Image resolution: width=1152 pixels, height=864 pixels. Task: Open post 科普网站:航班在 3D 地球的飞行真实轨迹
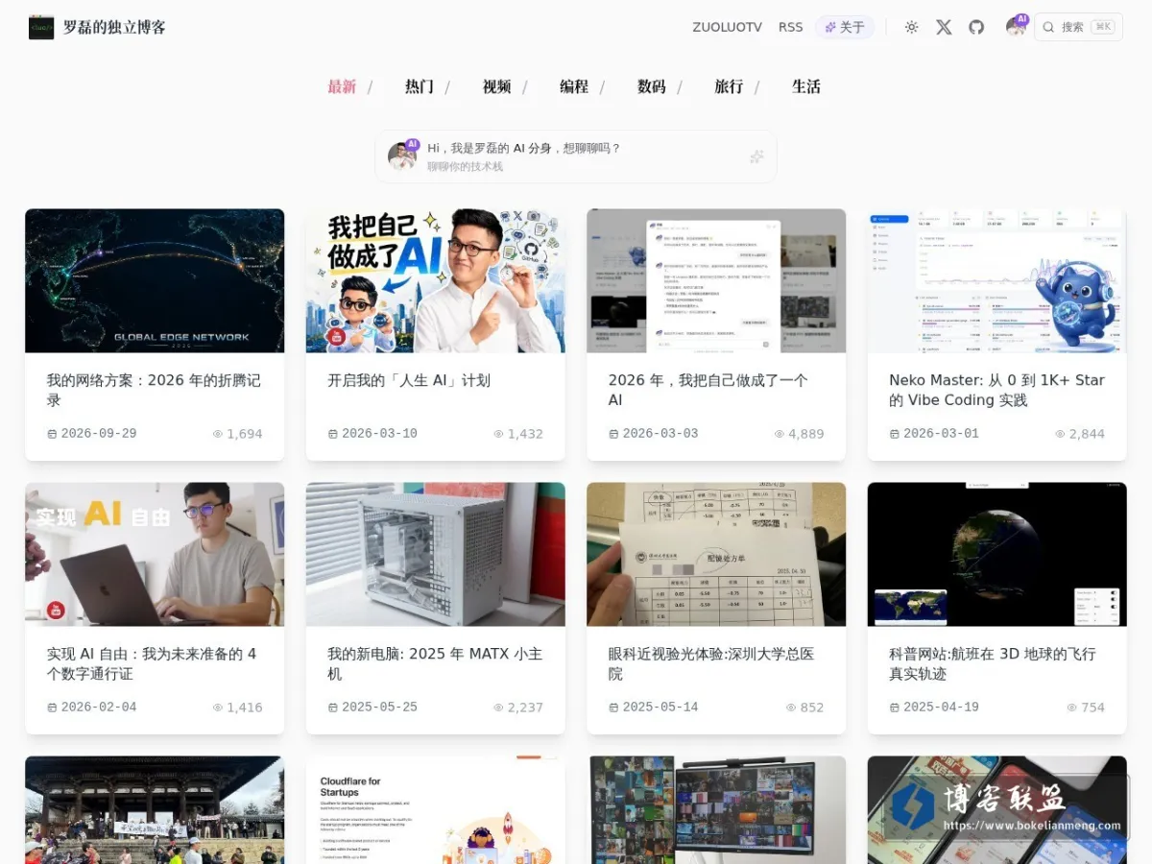coord(993,663)
